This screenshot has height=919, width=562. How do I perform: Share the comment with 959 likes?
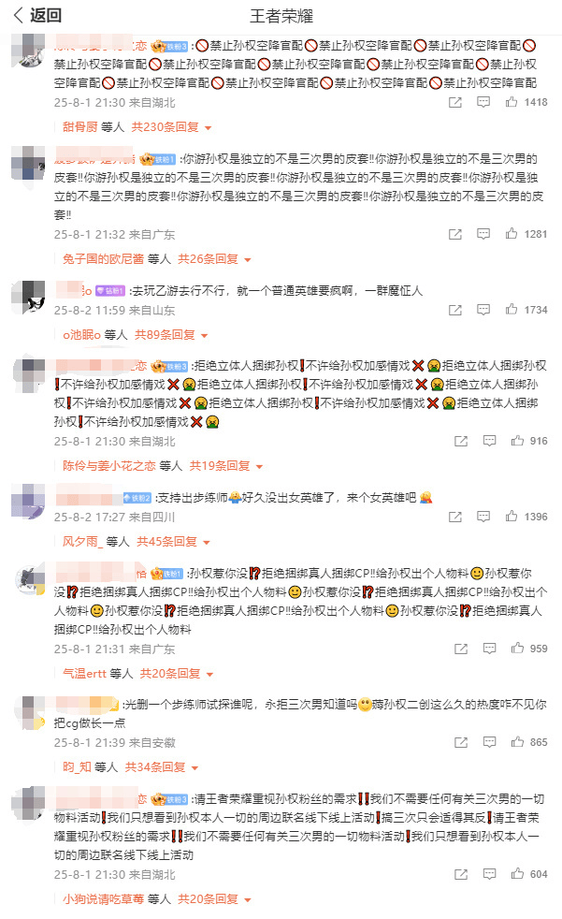tap(461, 649)
